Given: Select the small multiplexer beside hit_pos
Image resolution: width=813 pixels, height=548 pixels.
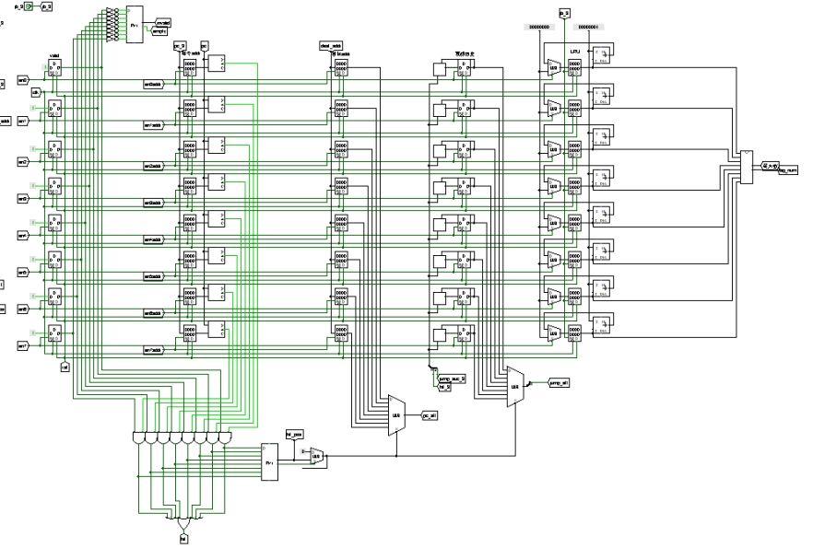Looking at the screenshot, I should point(316,456).
